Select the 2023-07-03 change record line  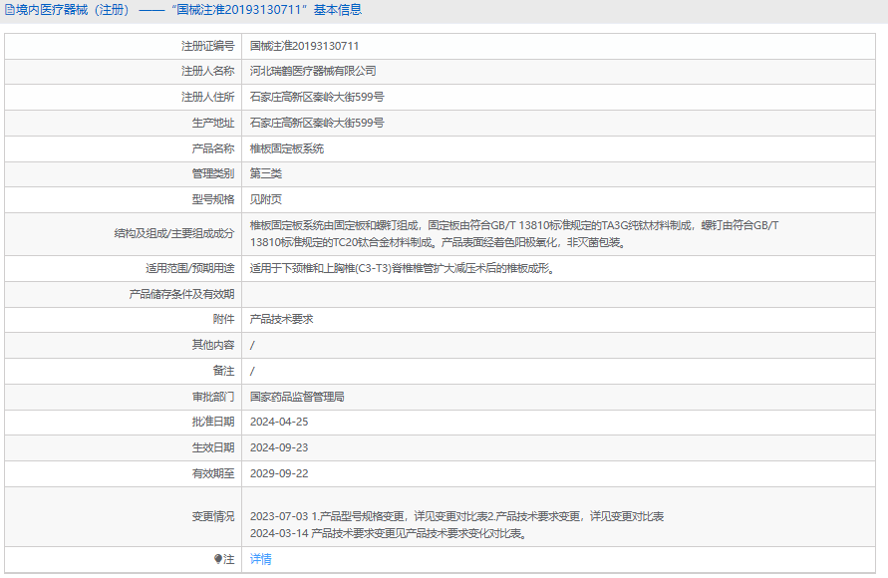coord(456,516)
